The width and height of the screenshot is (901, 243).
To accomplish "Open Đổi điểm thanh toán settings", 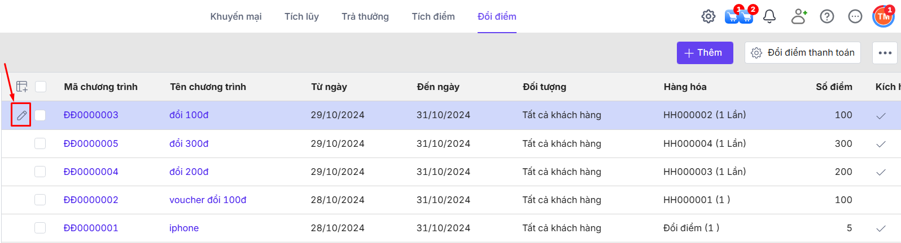I will (x=802, y=53).
